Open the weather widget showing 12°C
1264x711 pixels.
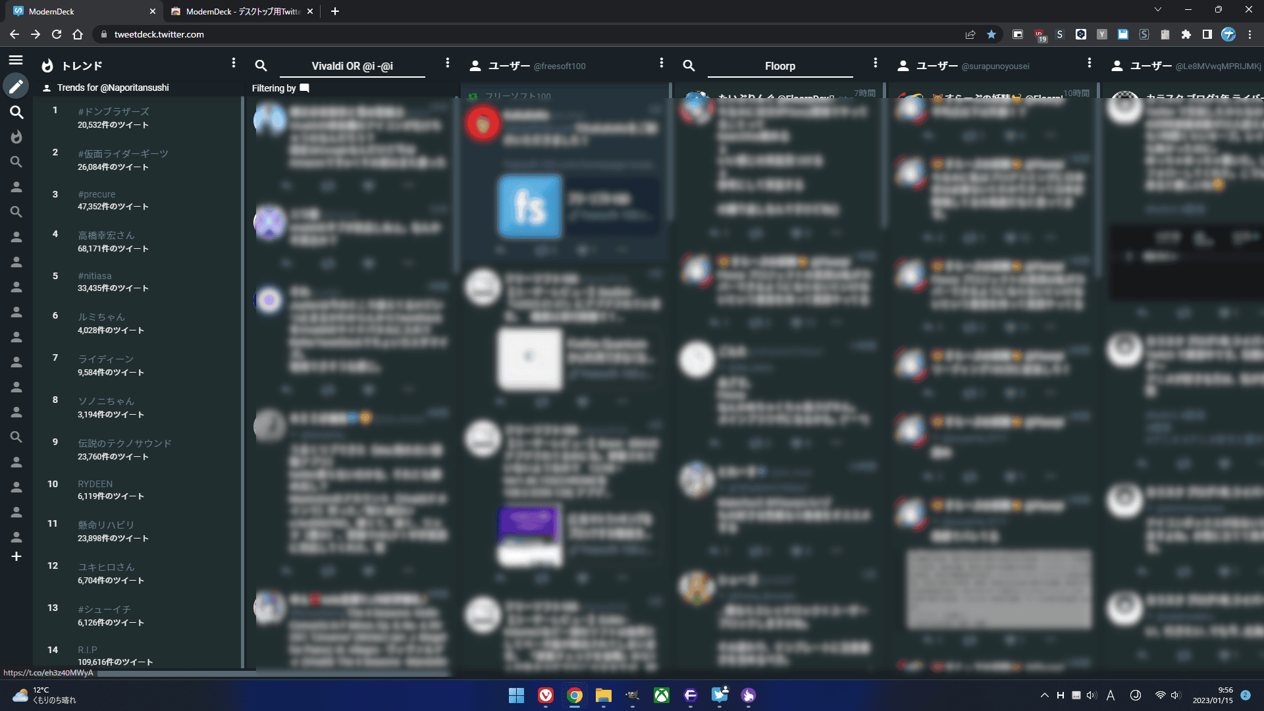click(x=43, y=695)
